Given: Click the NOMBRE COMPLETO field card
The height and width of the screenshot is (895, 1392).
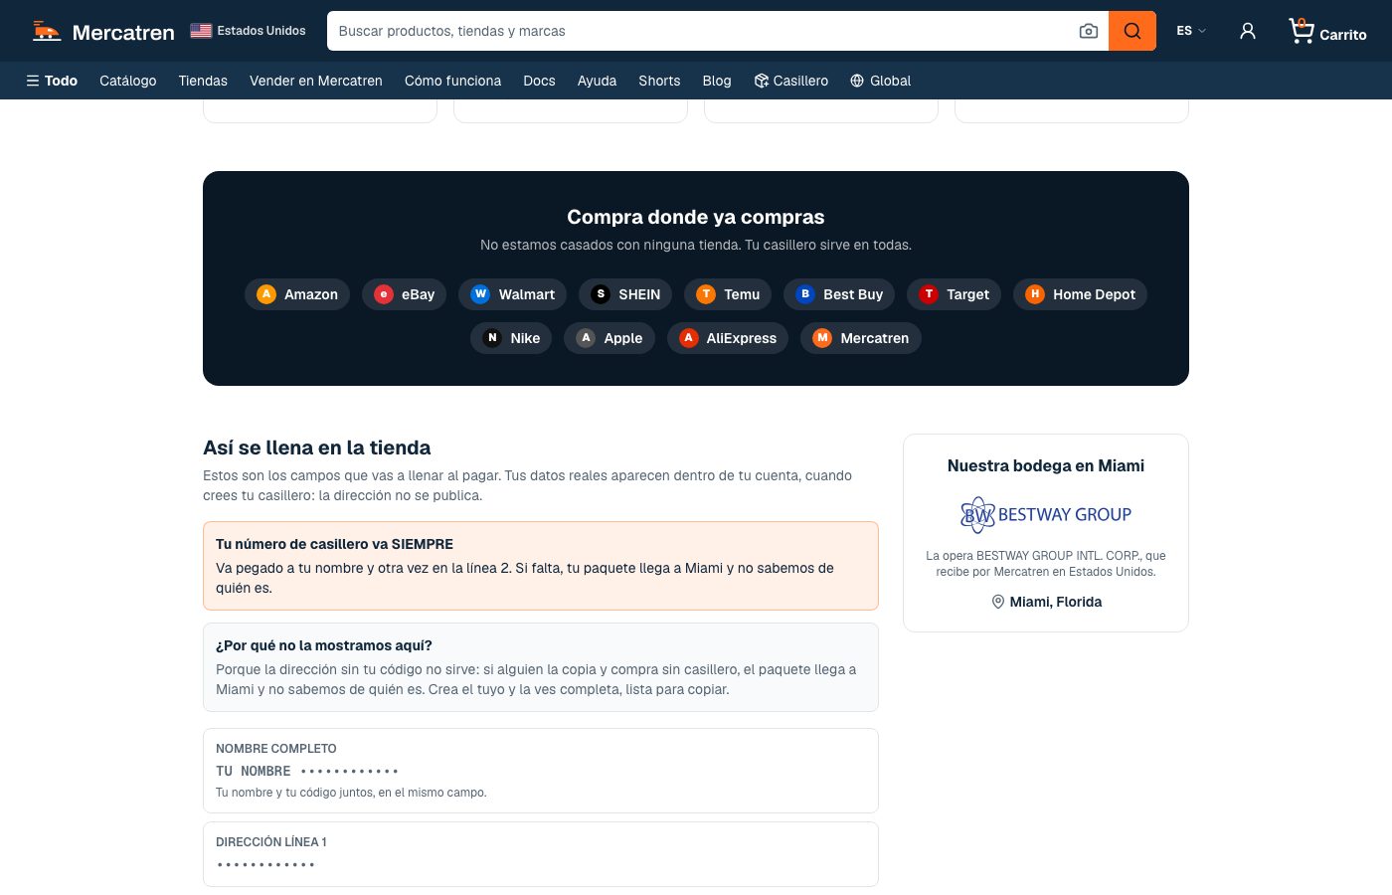Looking at the screenshot, I should coord(541,771).
